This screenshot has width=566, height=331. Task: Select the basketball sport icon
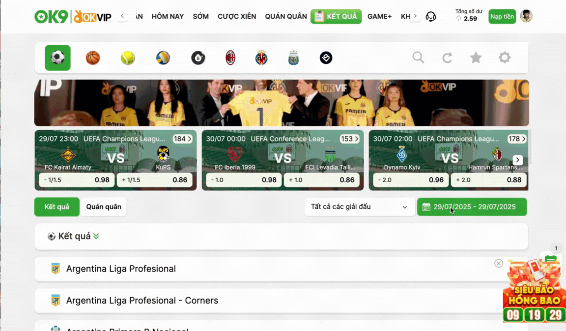[93, 58]
